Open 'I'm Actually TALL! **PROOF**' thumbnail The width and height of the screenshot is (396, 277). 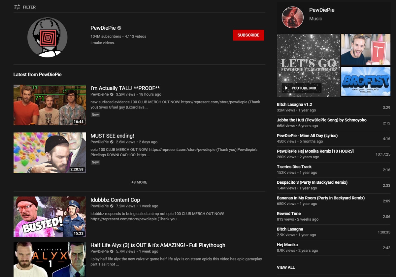pyautogui.click(x=50, y=105)
